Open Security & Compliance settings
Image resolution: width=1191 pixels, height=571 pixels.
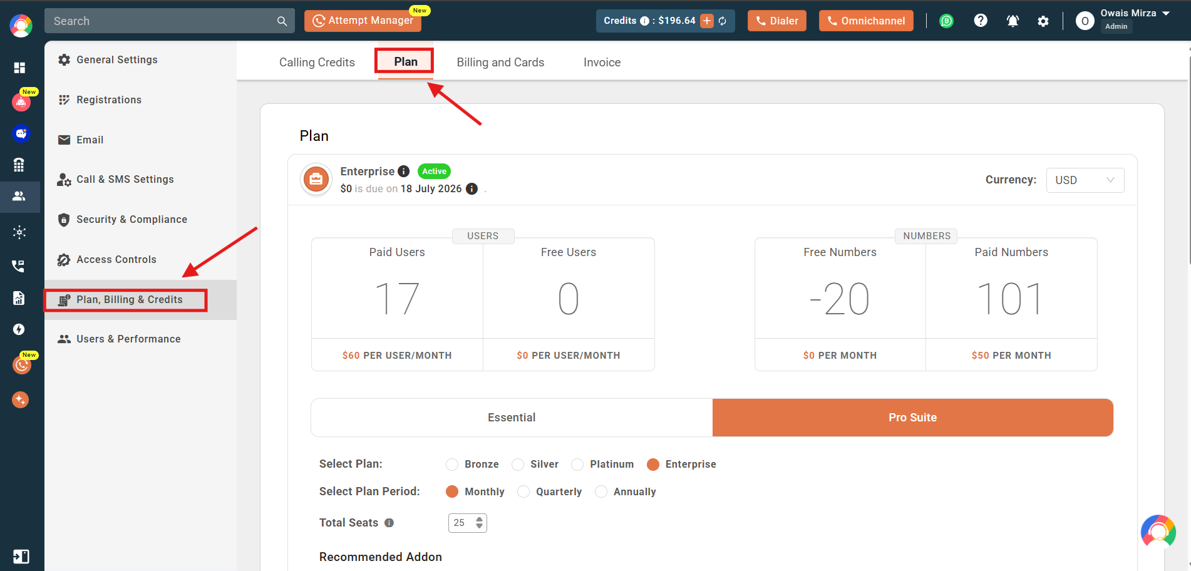click(140, 219)
